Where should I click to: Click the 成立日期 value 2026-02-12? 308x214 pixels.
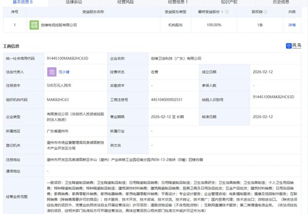263,72
